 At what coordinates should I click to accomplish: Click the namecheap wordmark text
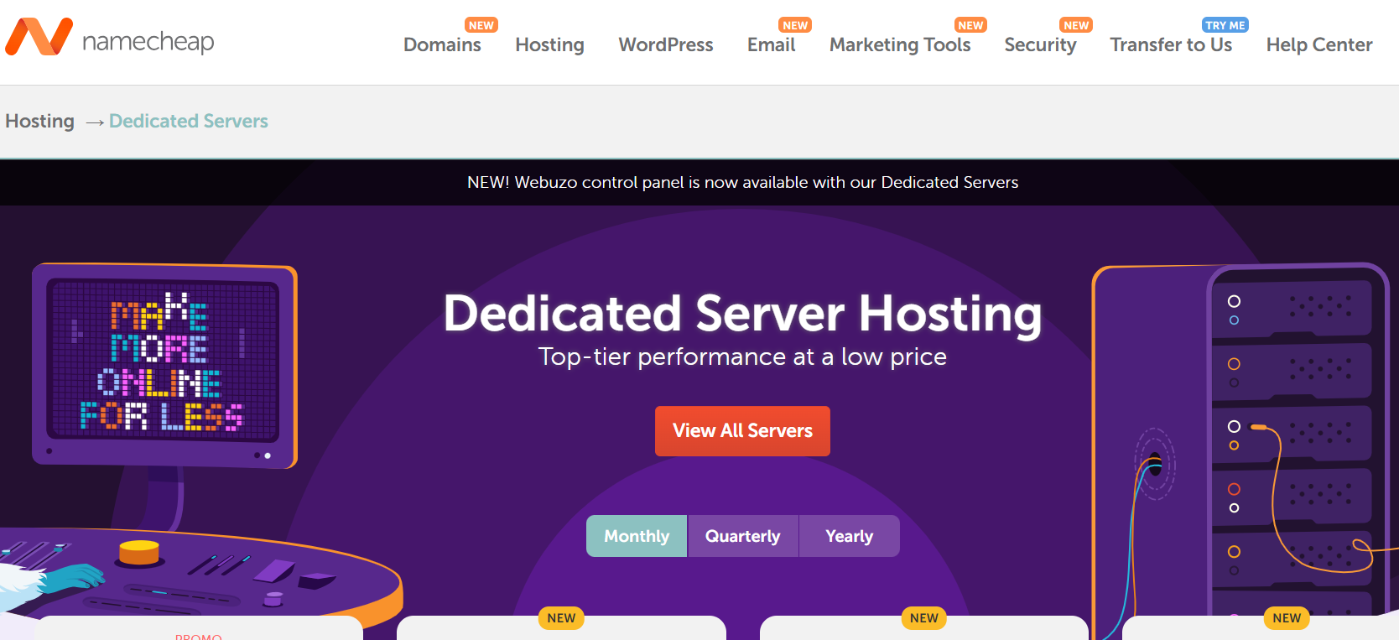click(x=148, y=41)
